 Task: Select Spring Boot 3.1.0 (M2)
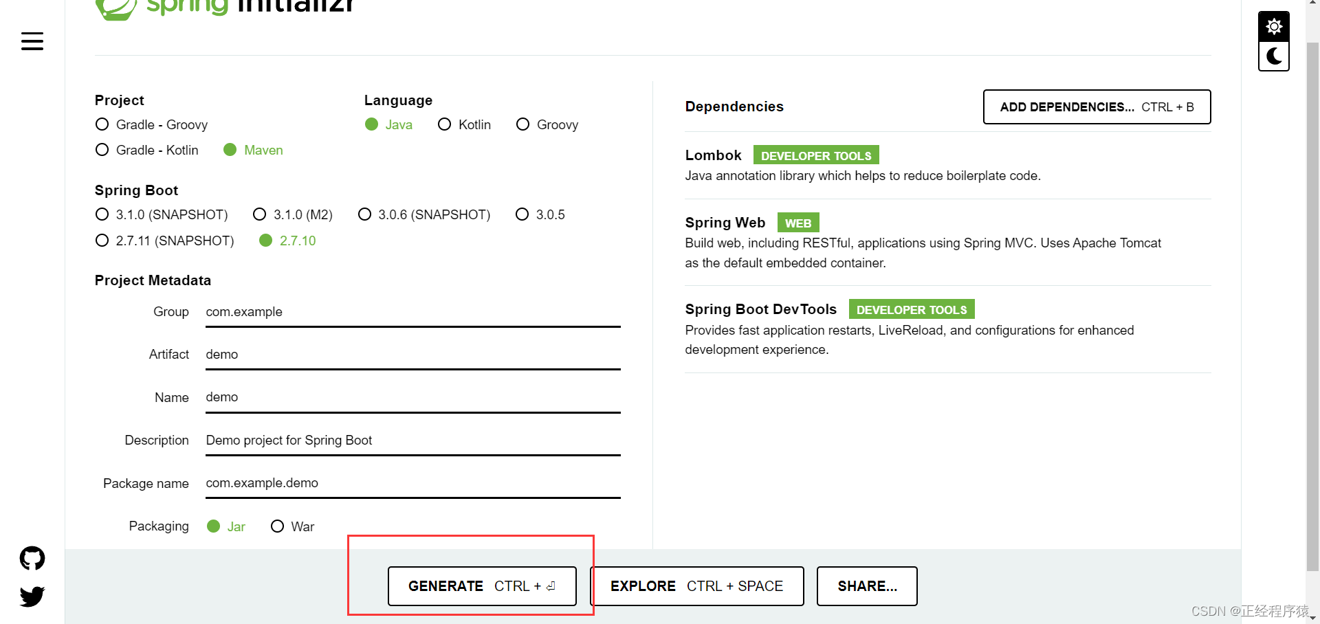tap(293, 214)
